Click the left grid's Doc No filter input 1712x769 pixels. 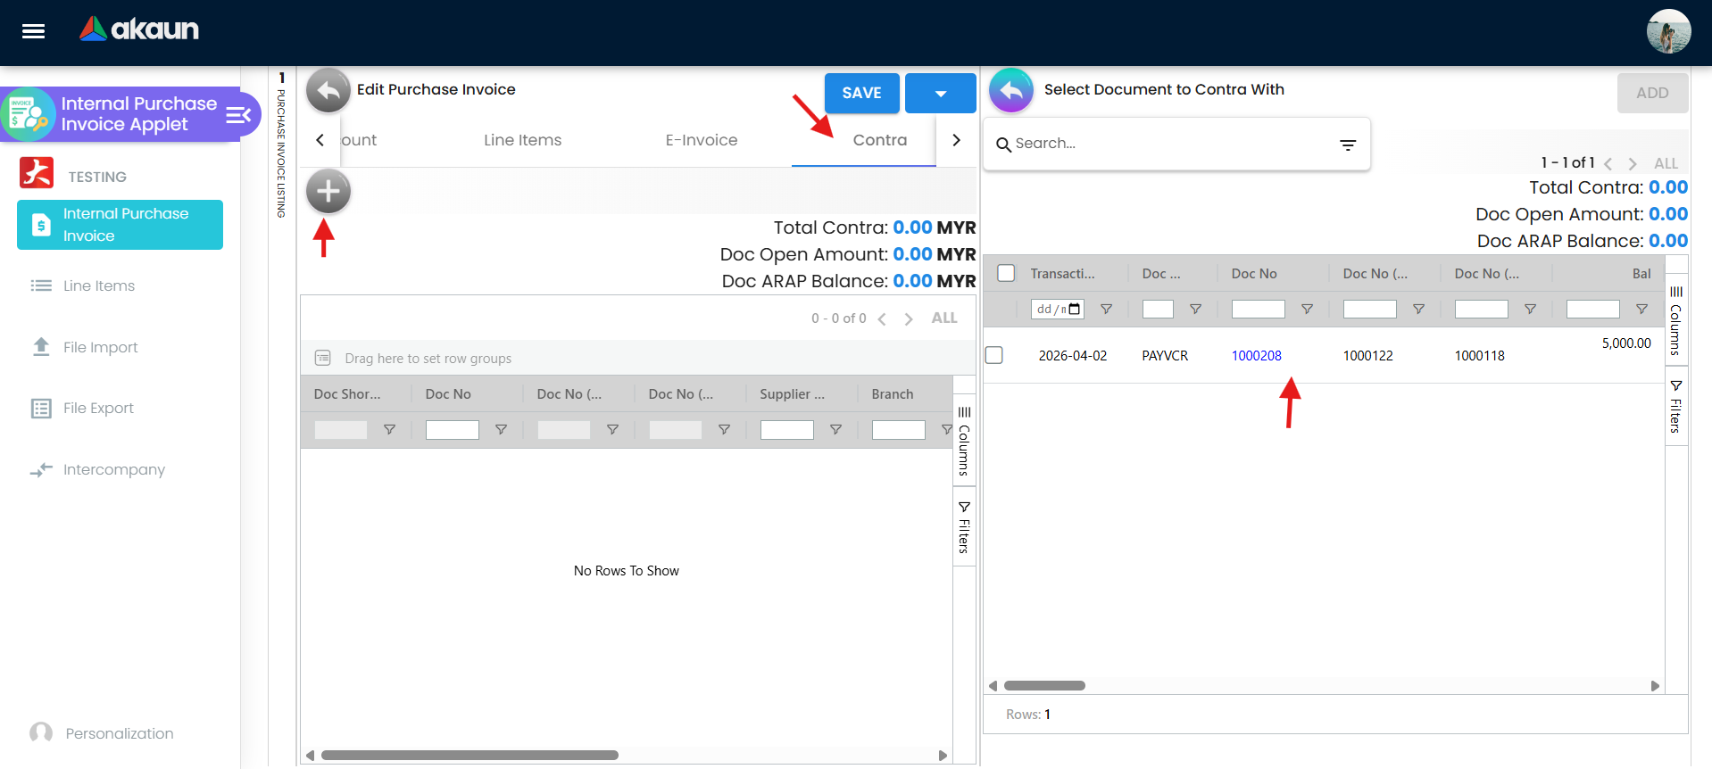pos(453,430)
